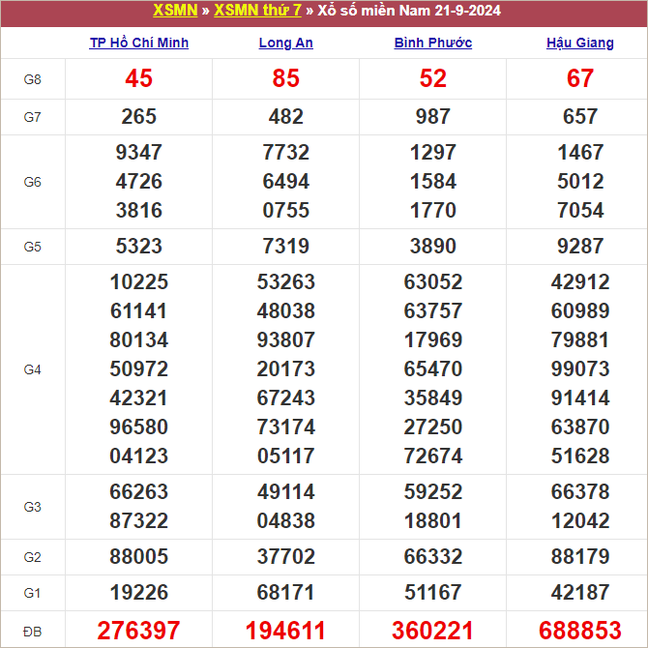This screenshot has width=648, height=648.
Task: Select the G3 row label
Action: tap(32, 507)
